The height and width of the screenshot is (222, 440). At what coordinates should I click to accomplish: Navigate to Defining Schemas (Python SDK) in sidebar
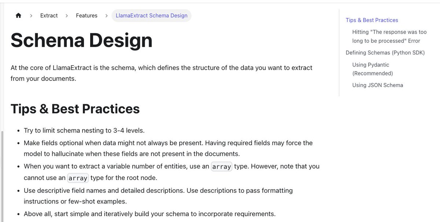pyautogui.click(x=385, y=53)
